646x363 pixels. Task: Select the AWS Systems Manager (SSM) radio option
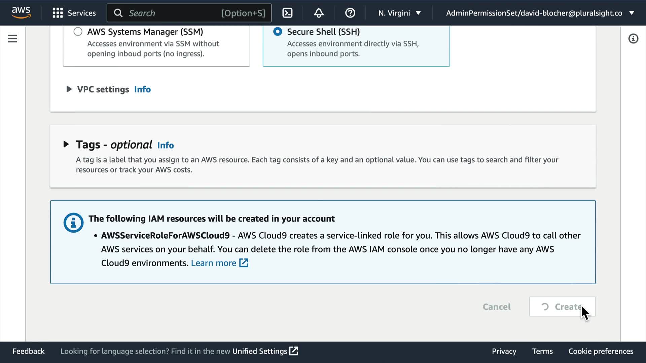coord(78,32)
